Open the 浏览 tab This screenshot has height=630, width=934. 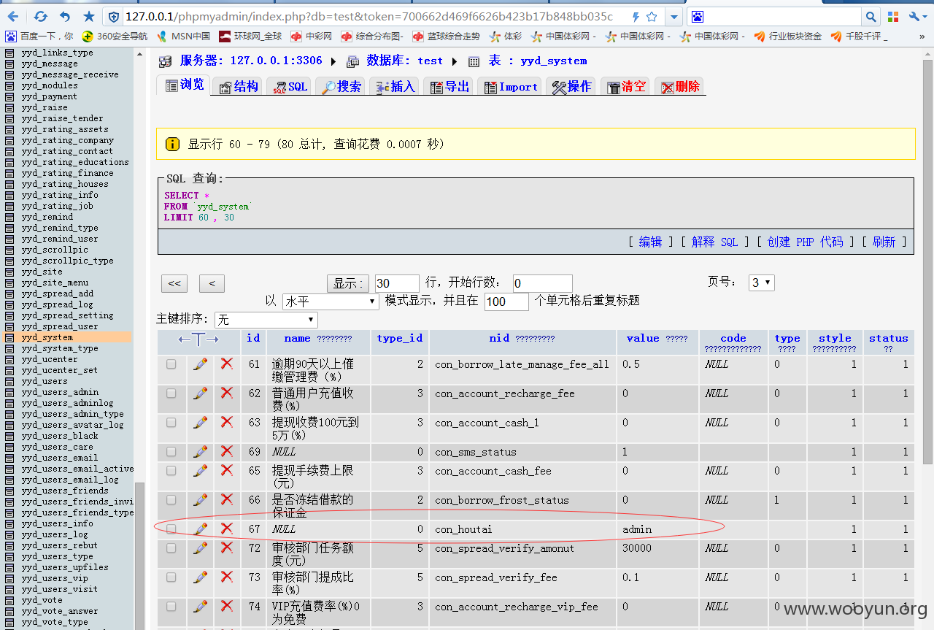pos(184,85)
